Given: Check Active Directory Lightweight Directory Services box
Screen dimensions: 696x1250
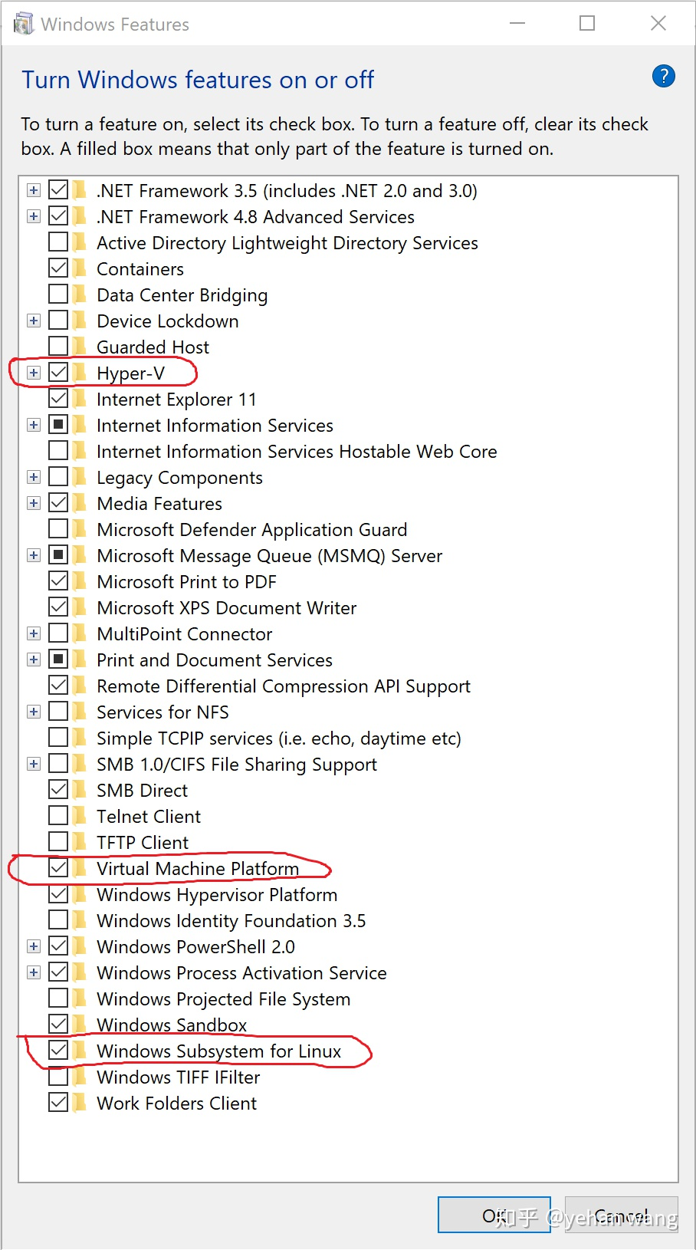Looking at the screenshot, I should [58, 242].
